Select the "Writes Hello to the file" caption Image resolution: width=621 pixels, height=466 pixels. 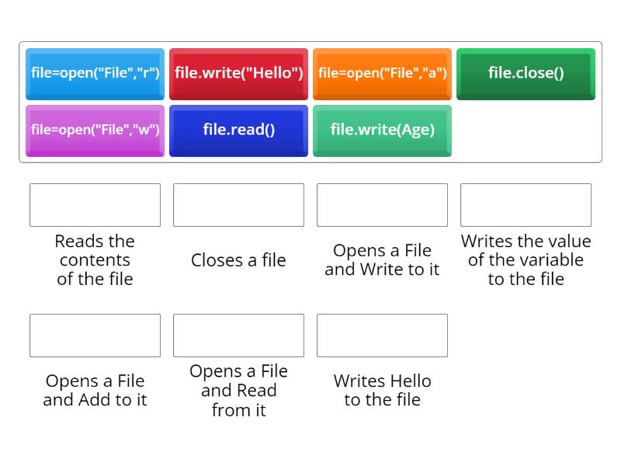(x=382, y=391)
